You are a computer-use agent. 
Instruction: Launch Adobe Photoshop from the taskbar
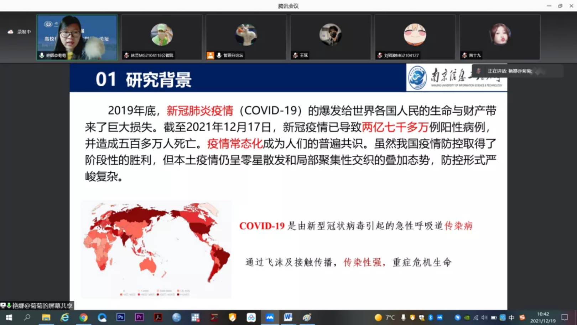tap(121, 317)
